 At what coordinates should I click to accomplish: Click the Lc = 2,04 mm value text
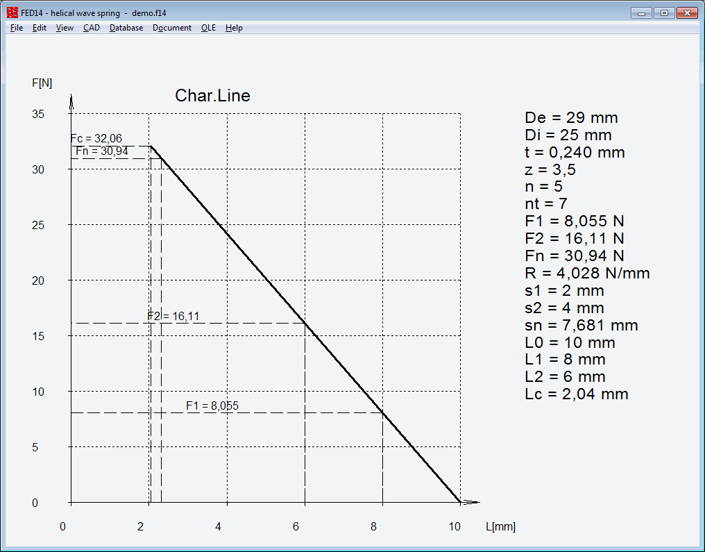tap(577, 394)
